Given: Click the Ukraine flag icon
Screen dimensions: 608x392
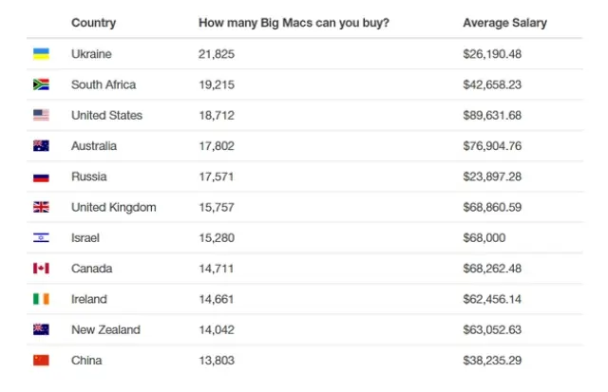Looking at the screenshot, I should coord(41,54).
